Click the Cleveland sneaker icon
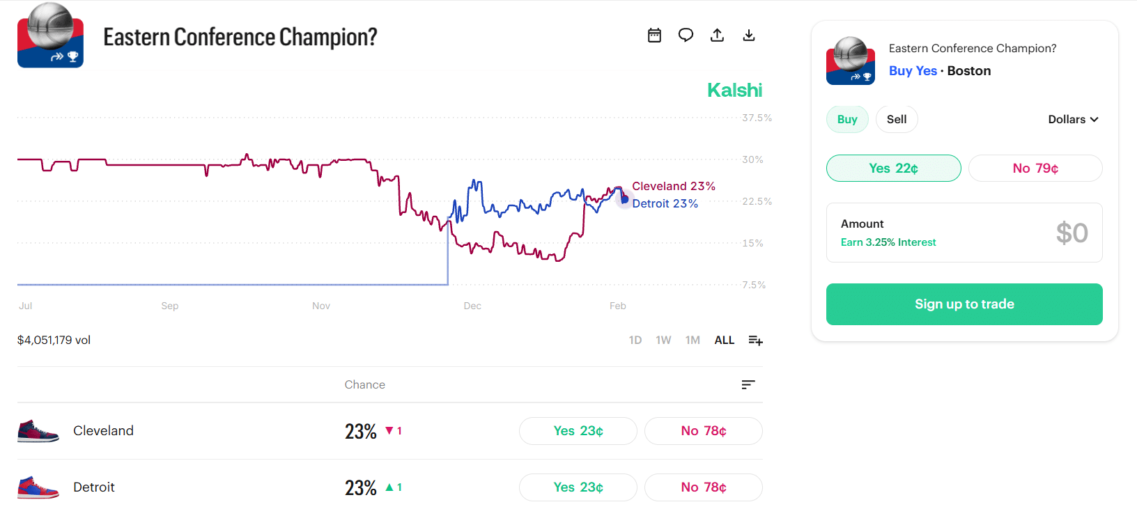The width and height of the screenshot is (1137, 509). (x=38, y=431)
